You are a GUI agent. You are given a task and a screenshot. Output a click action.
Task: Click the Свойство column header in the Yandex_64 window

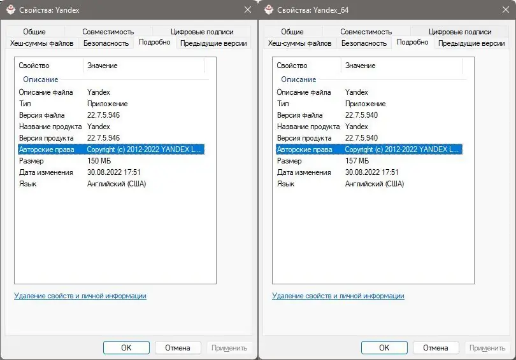pos(307,66)
